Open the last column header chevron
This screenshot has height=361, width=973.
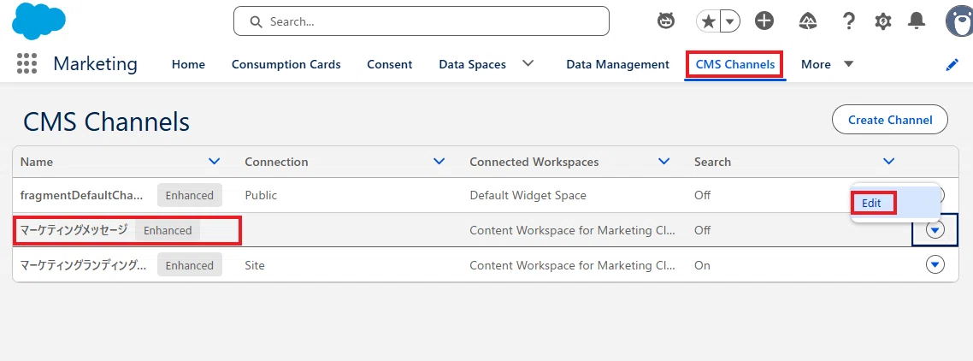[x=888, y=162]
